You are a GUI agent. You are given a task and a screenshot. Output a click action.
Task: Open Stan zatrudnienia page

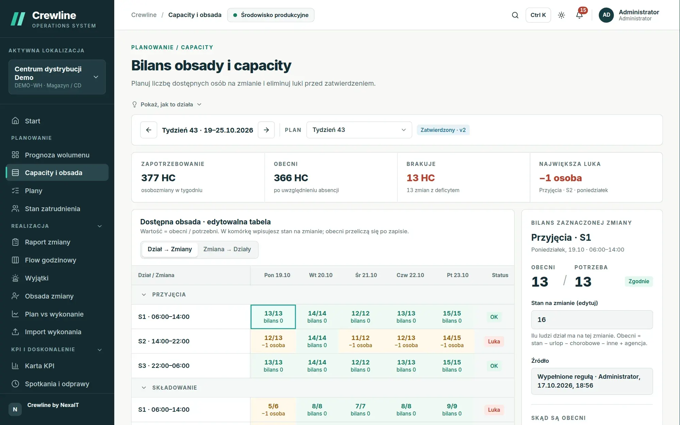(x=57, y=209)
